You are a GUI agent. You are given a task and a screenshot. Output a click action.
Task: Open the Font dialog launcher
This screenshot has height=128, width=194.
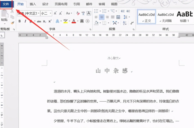click(x=90, y=29)
